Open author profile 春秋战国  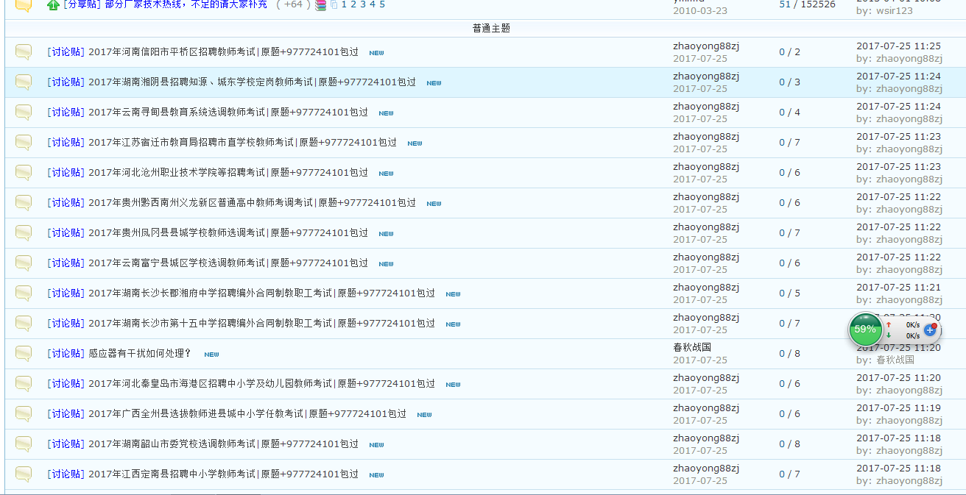click(x=691, y=347)
